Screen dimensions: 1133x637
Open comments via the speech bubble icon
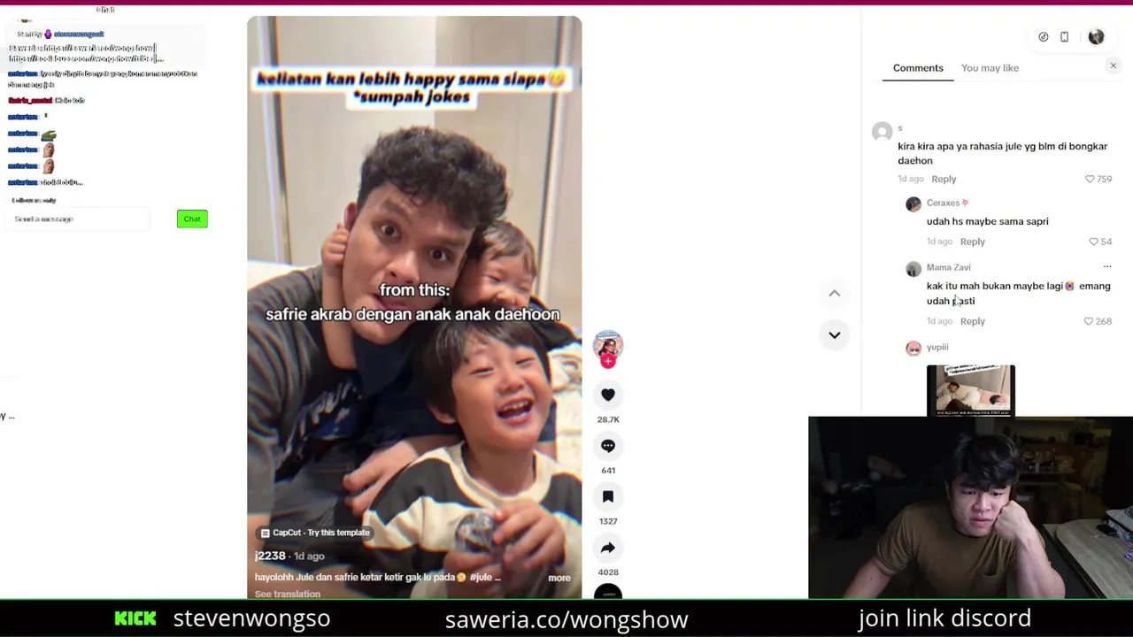point(608,446)
